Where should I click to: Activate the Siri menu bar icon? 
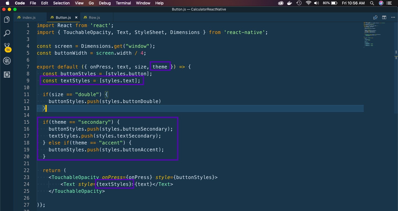(381, 3)
